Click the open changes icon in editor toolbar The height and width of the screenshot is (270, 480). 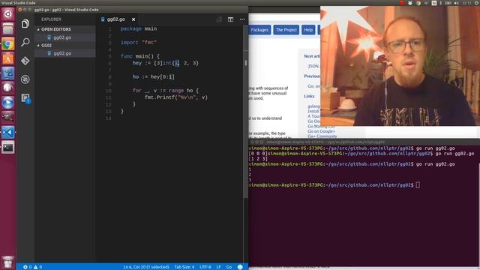pyautogui.click(x=219, y=19)
